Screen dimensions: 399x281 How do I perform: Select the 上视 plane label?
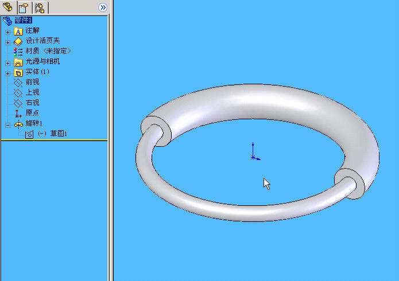pos(32,92)
